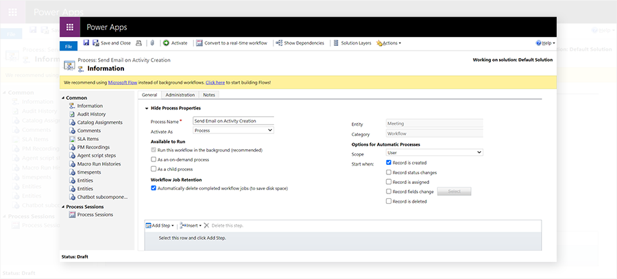This screenshot has width=617, height=279.
Task: Open the Add Step dropdown
Action: pyautogui.click(x=160, y=226)
